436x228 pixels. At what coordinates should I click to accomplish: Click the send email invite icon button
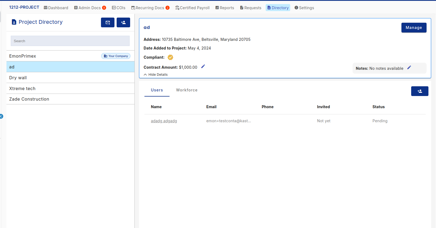pyautogui.click(x=107, y=22)
